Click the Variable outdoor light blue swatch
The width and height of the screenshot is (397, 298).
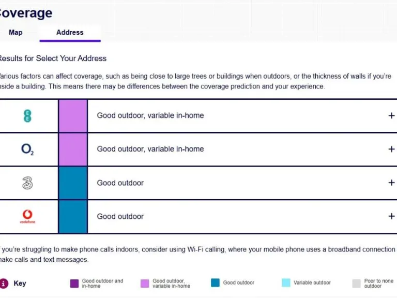click(286, 283)
